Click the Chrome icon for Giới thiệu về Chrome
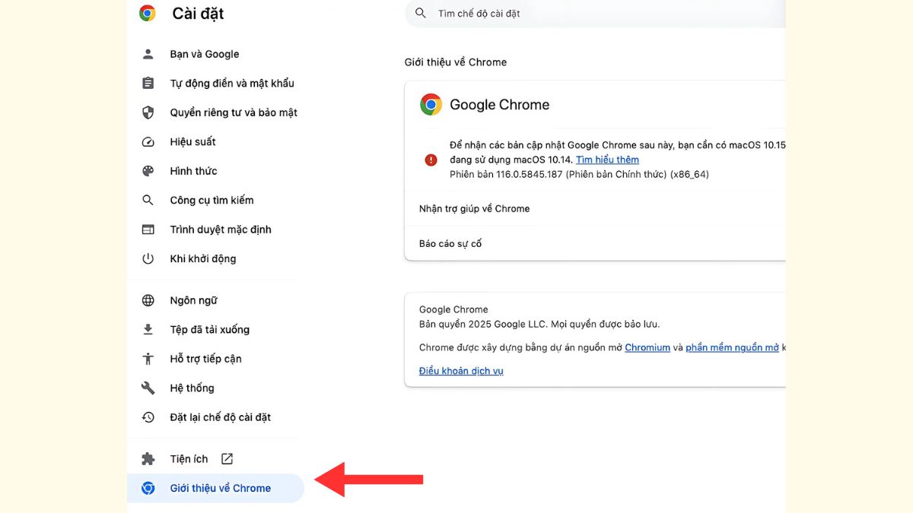The height and width of the screenshot is (513, 913). tap(148, 488)
